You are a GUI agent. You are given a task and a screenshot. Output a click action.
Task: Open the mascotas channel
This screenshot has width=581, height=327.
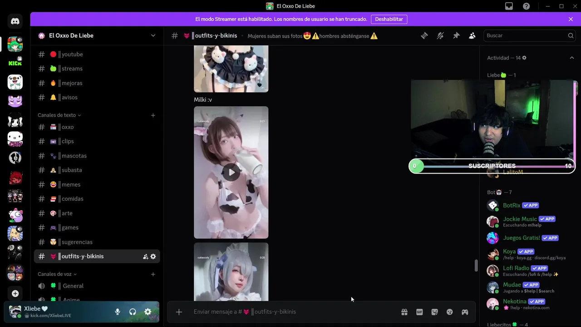[97, 156]
